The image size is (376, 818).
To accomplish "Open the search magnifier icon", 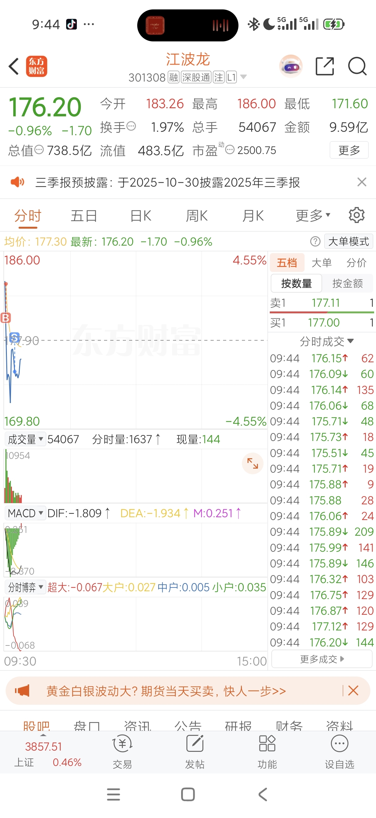I will [357, 66].
